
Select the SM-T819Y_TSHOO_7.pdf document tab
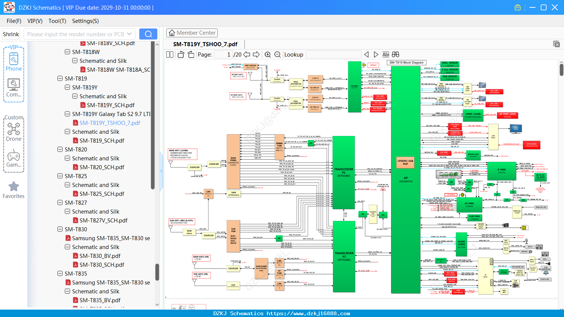coord(205,44)
